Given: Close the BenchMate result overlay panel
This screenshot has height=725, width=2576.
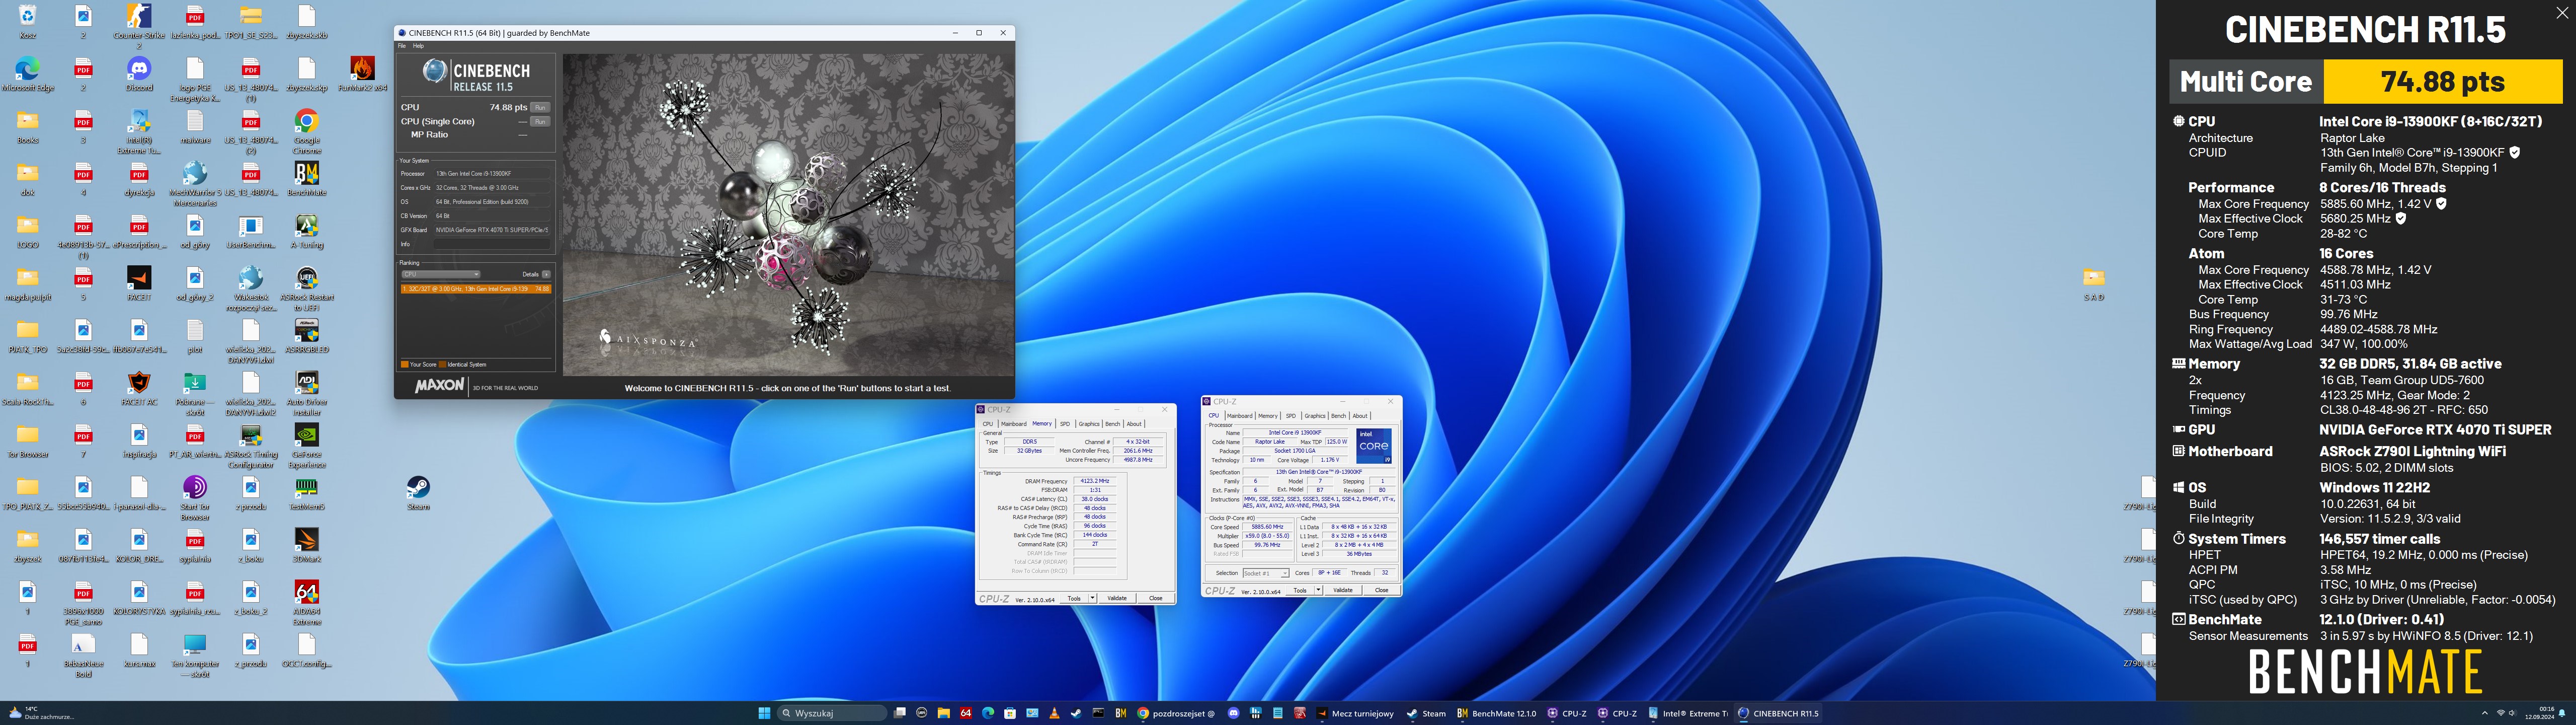Looking at the screenshot, I should tap(2561, 13).
